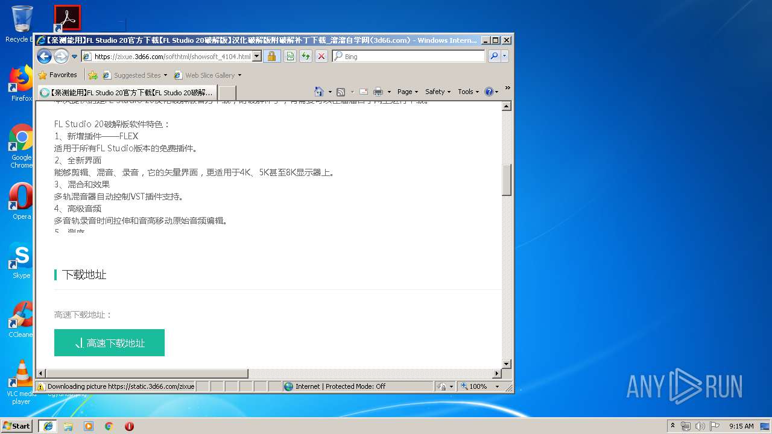This screenshot has width=772, height=434.
Task: Click the vertical scrollbar up arrow
Action: [x=507, y=106]
